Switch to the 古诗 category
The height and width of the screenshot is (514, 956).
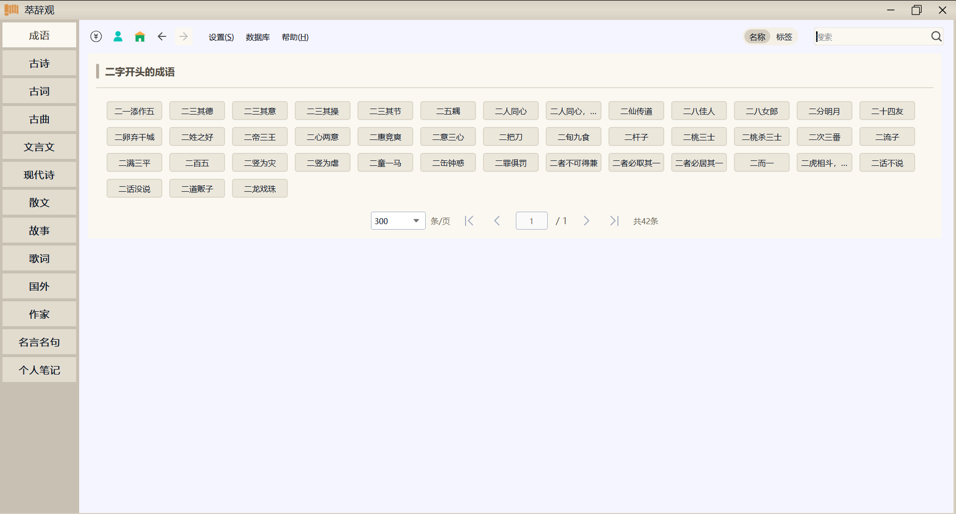pos(39,63)
